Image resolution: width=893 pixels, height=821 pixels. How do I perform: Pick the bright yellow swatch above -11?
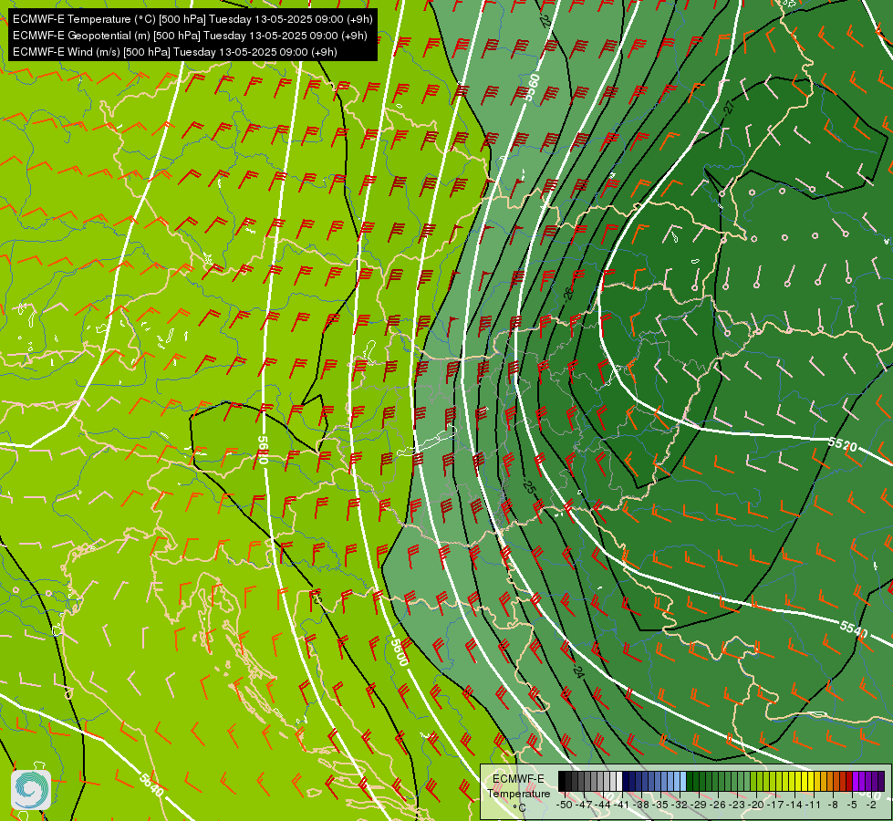pyautogui.click(x=811, y=781)
